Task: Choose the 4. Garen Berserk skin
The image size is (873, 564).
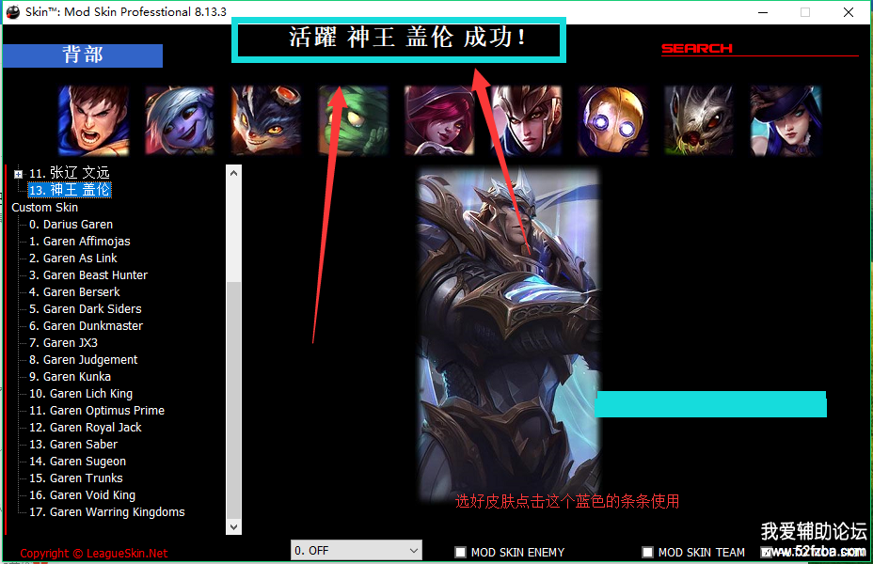Action: (74, 292)
